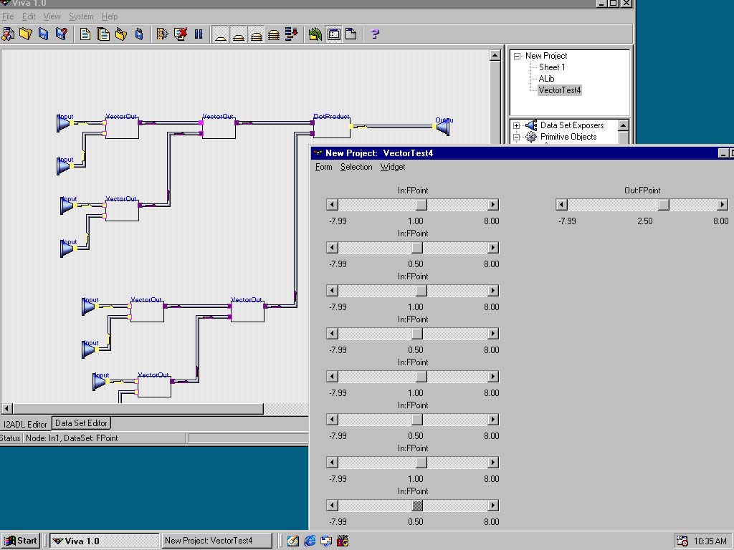734x550 pixels.
Task: Collapse the New Project tree node
Action: (x=517, y=56)
